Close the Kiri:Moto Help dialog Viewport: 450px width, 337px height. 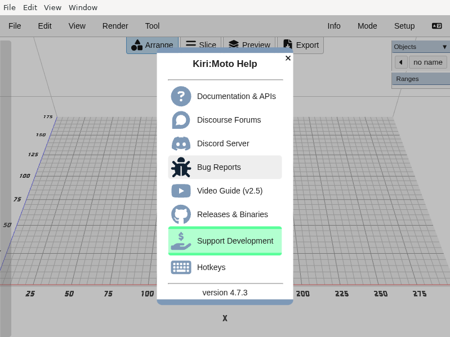pyautogui.click(x=288, y=58)
